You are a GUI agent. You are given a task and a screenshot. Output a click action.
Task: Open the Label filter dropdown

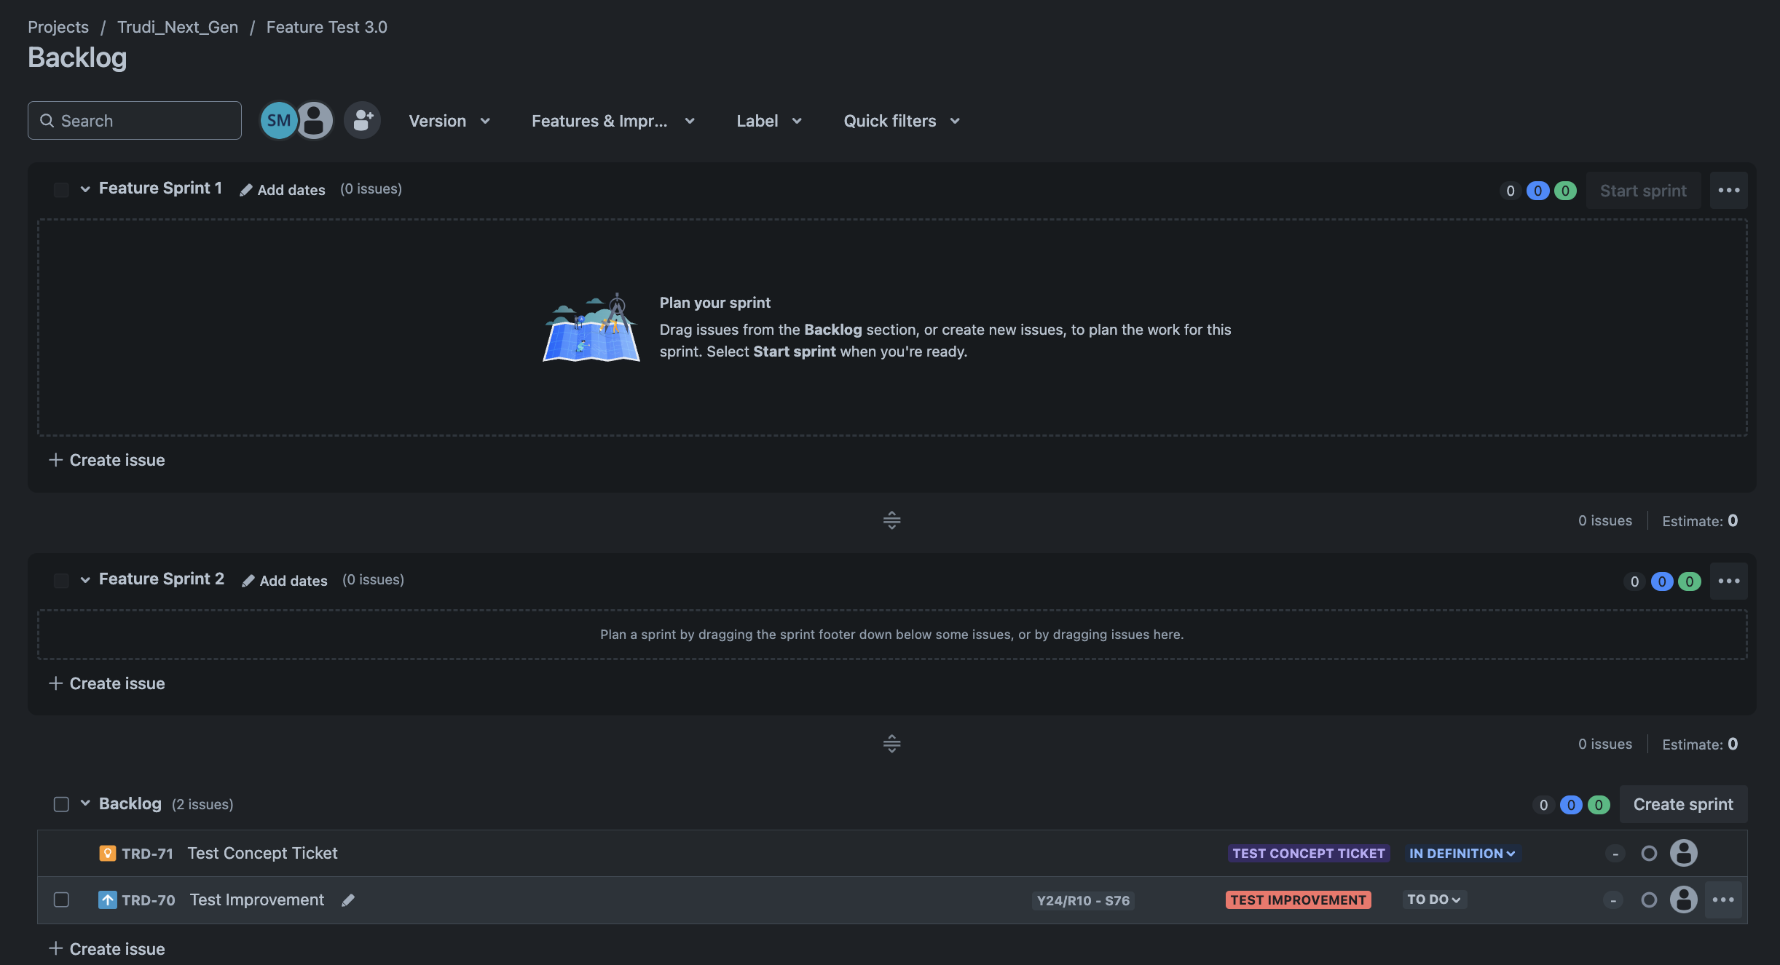tap(769, 121)
